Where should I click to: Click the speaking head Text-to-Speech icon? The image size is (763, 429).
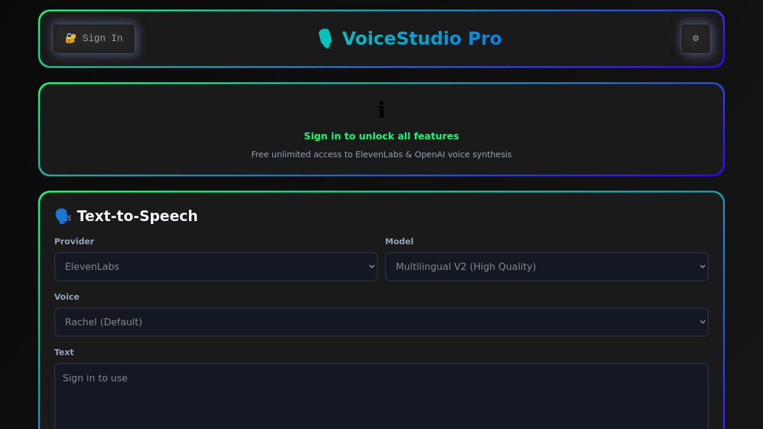click(x=63, y=216)
